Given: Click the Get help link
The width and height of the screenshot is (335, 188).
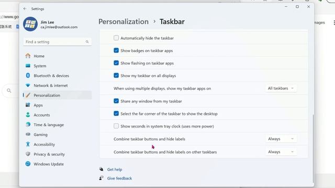Looking at the screenshot, I should (115, 169).
